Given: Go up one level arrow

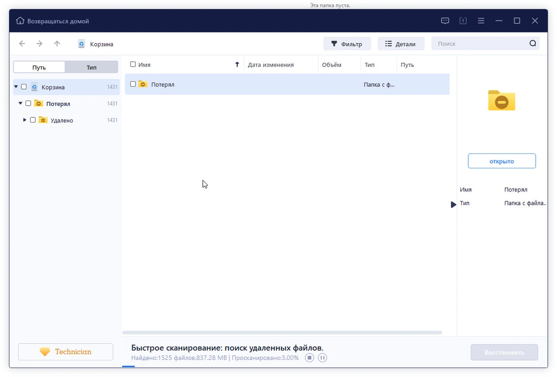Looking at the screenshot, I should coord(57,44).
